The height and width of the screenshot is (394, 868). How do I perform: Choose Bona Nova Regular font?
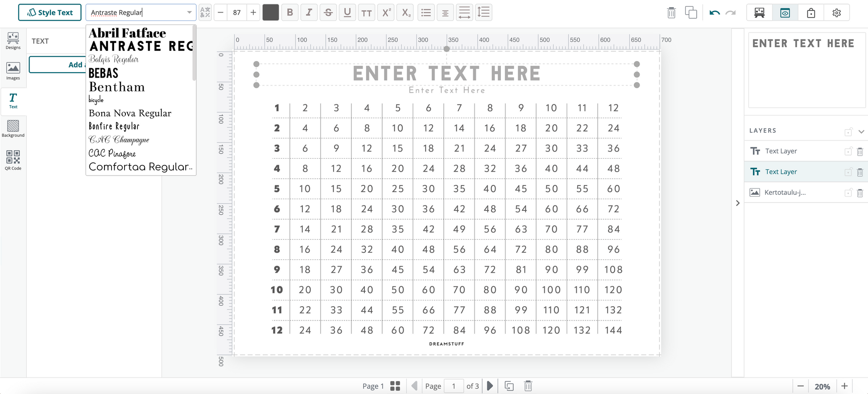pos(130,113)
